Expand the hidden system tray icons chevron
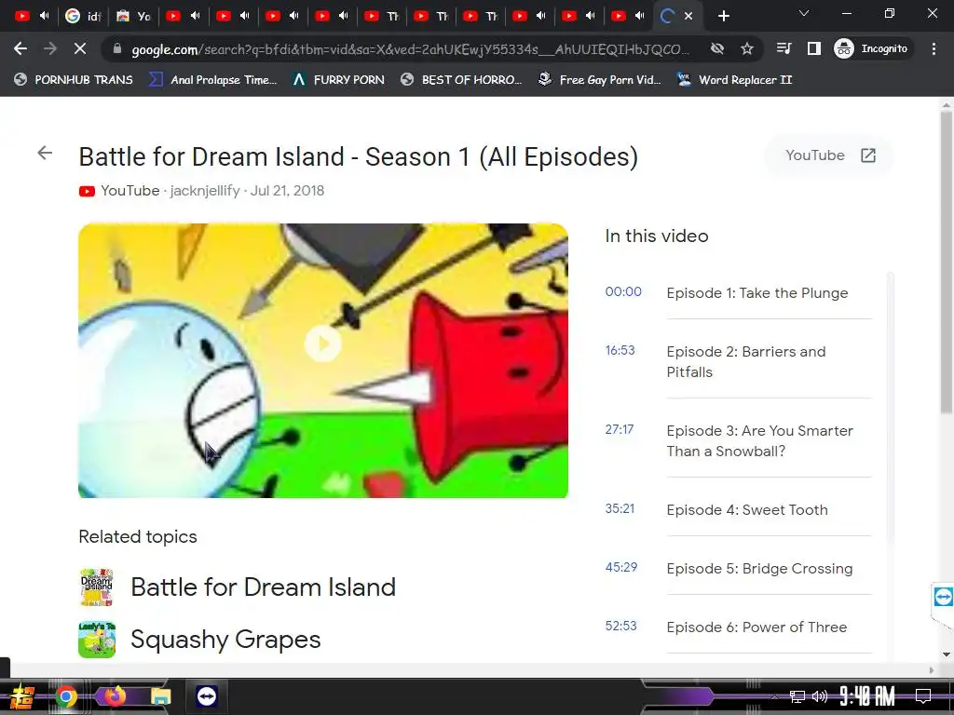This screenshot has height=715, width=954. 774,696
